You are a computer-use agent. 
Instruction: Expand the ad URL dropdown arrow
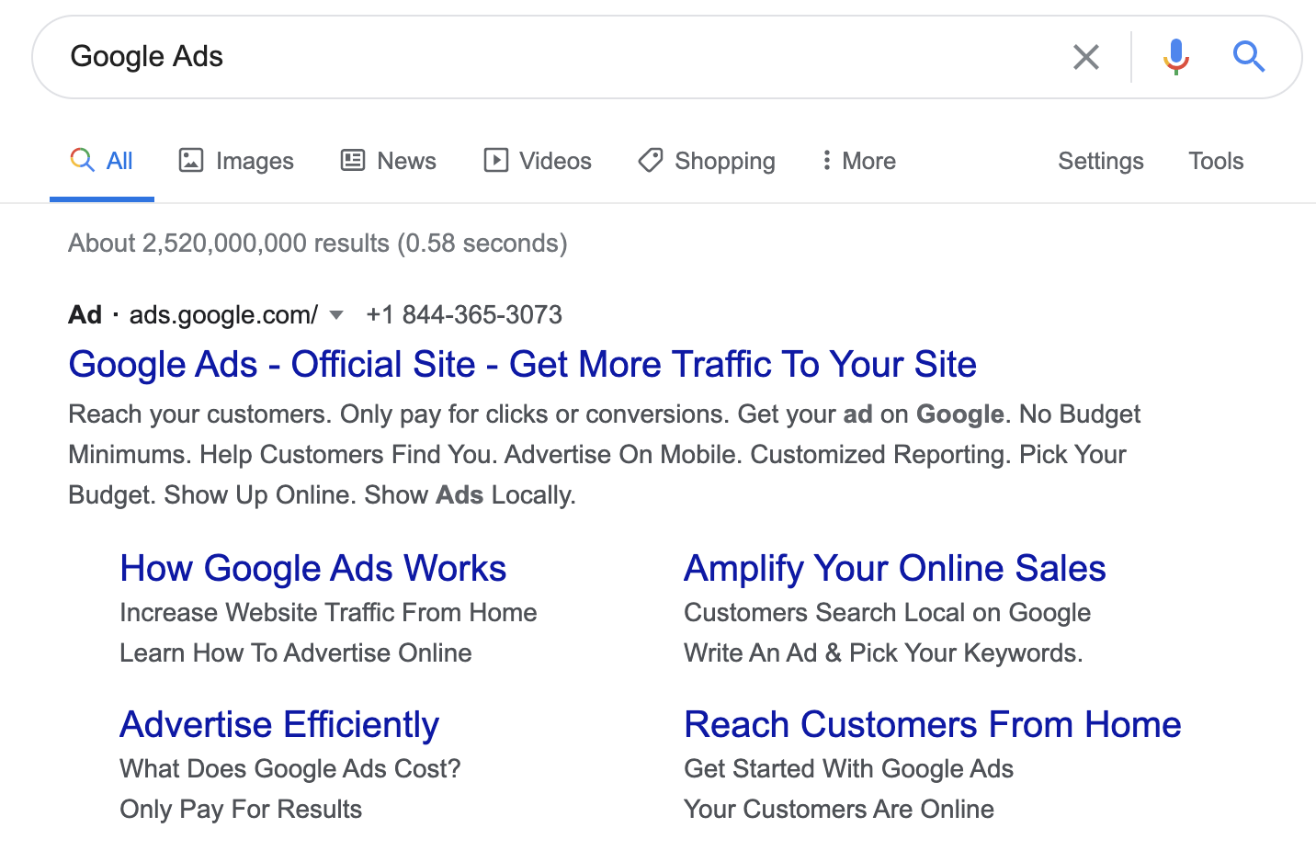click(x=336, y=315)
